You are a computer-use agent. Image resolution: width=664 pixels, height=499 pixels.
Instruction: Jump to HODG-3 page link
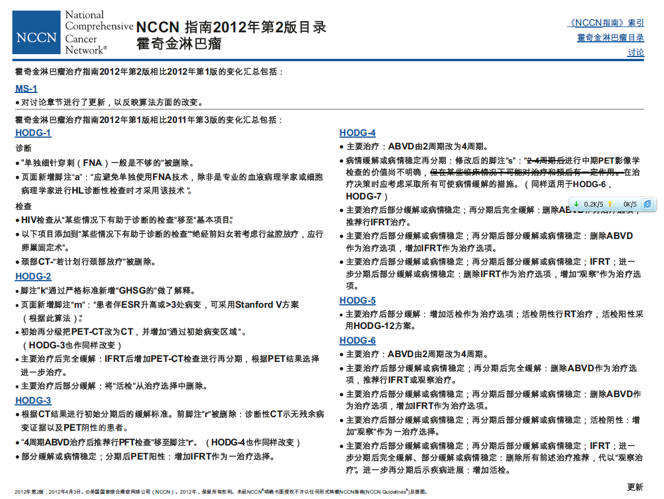33,400
